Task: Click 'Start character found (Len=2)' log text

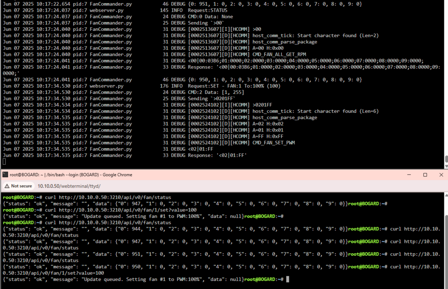Action: [x=338, y=35]
